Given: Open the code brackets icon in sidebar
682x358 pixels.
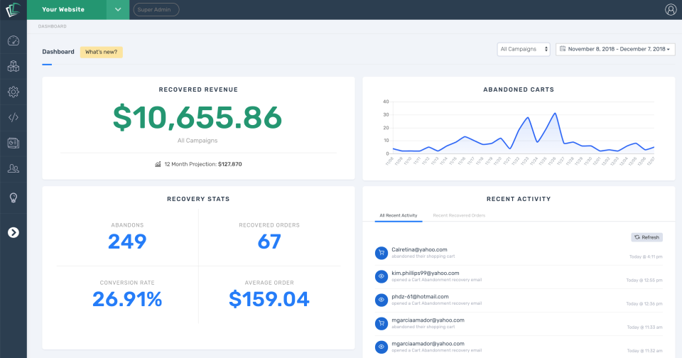Looking at the screenshot, I should 13,117.
